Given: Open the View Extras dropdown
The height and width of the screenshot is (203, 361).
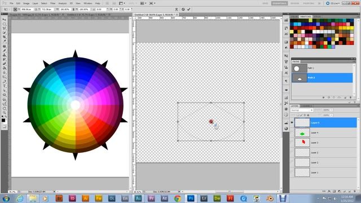Looking at the screenshot, I should click(x=122, y=3).
